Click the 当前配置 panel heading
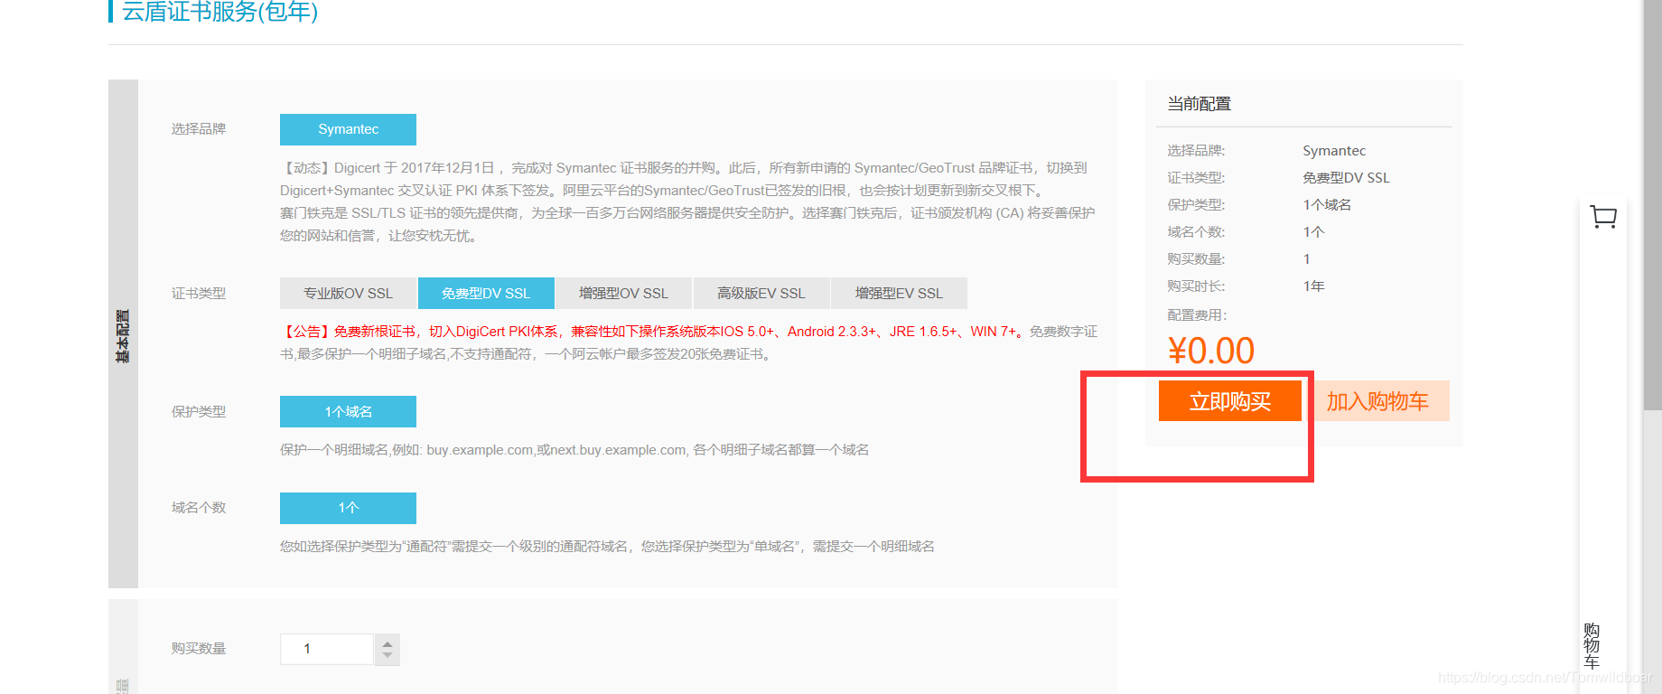The width and height of the screenshot is (1662, 694). coord(1200,104)
